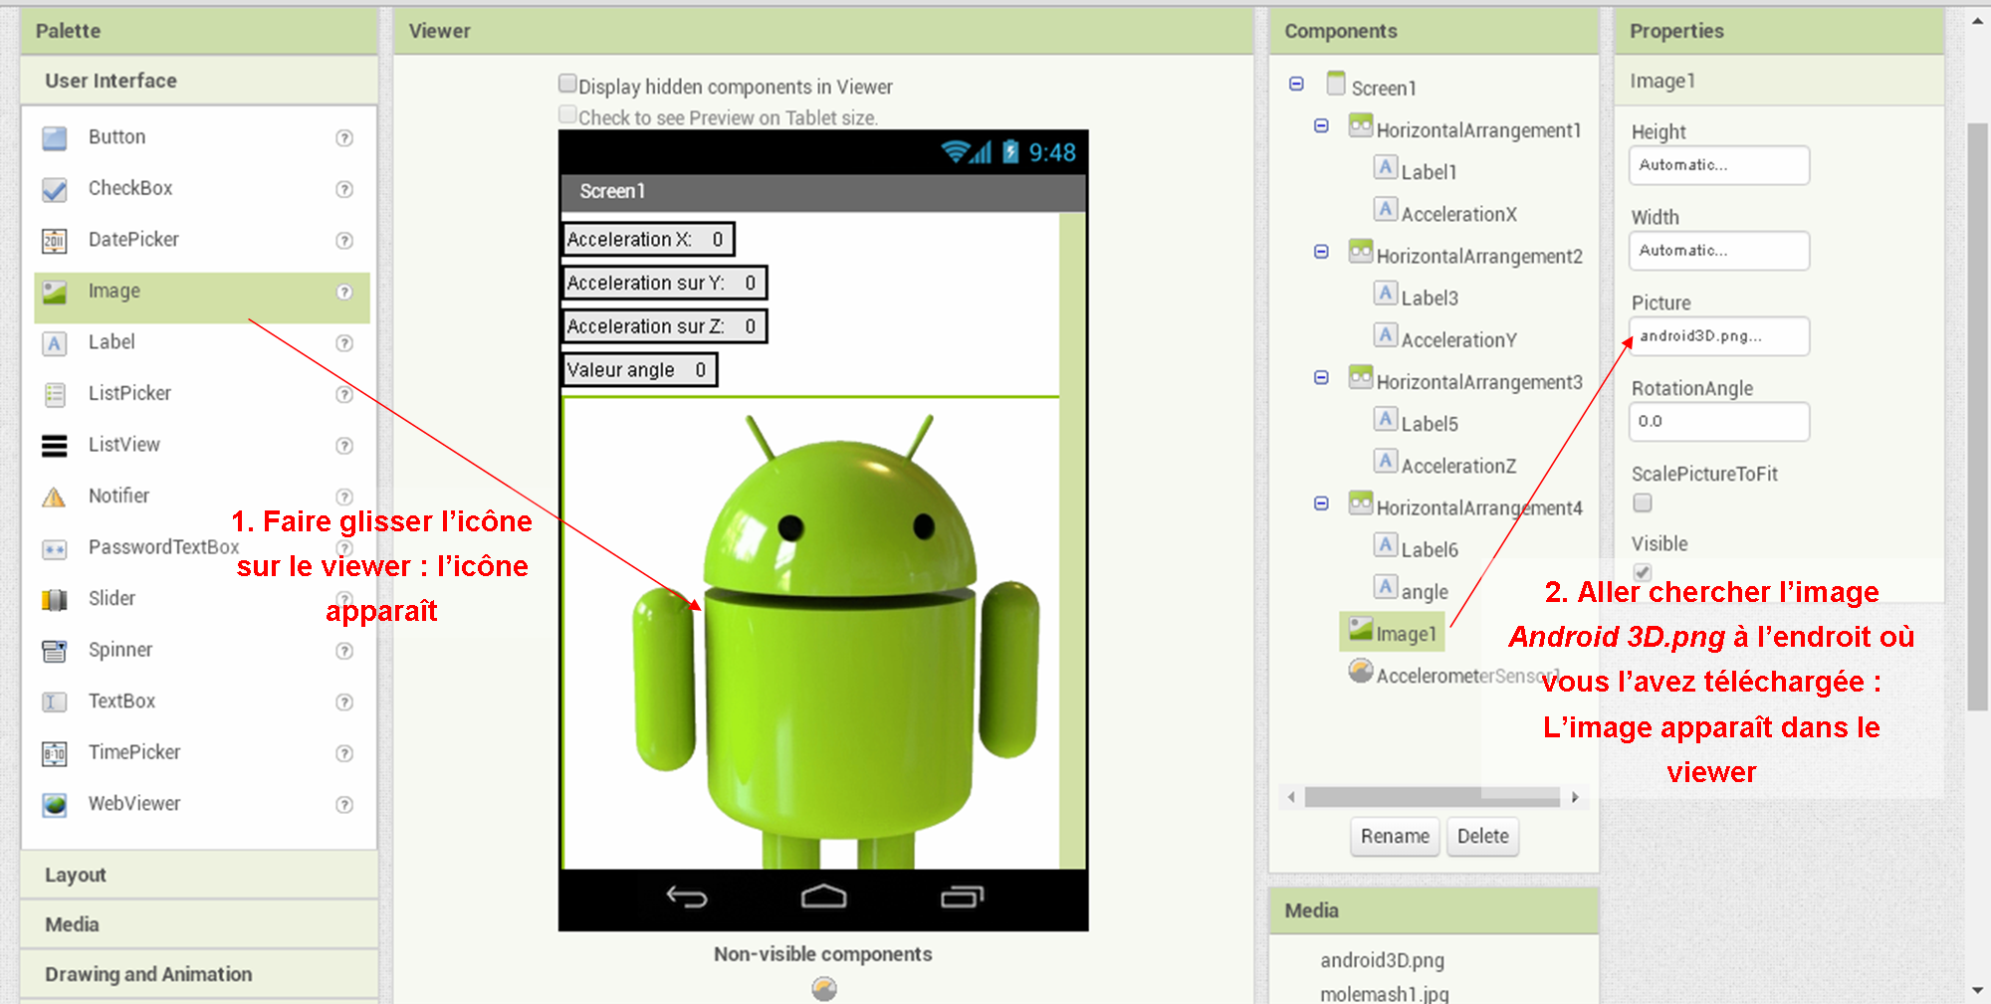Open the Picture android3D.png field
Viewport: 1991px width, 1004px height.
[1719, 336]
